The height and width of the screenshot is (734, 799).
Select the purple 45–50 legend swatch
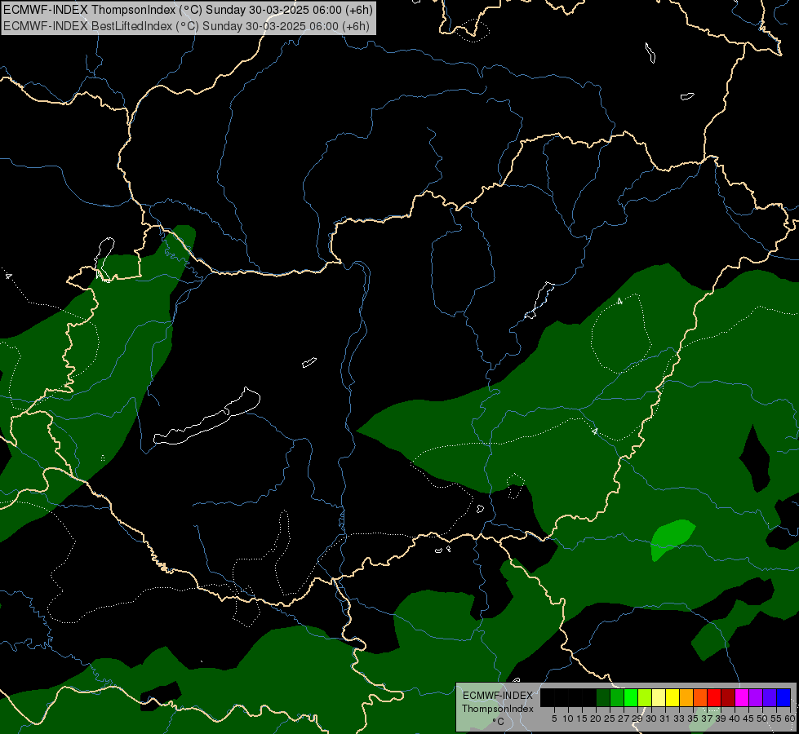tap(756, 697)
